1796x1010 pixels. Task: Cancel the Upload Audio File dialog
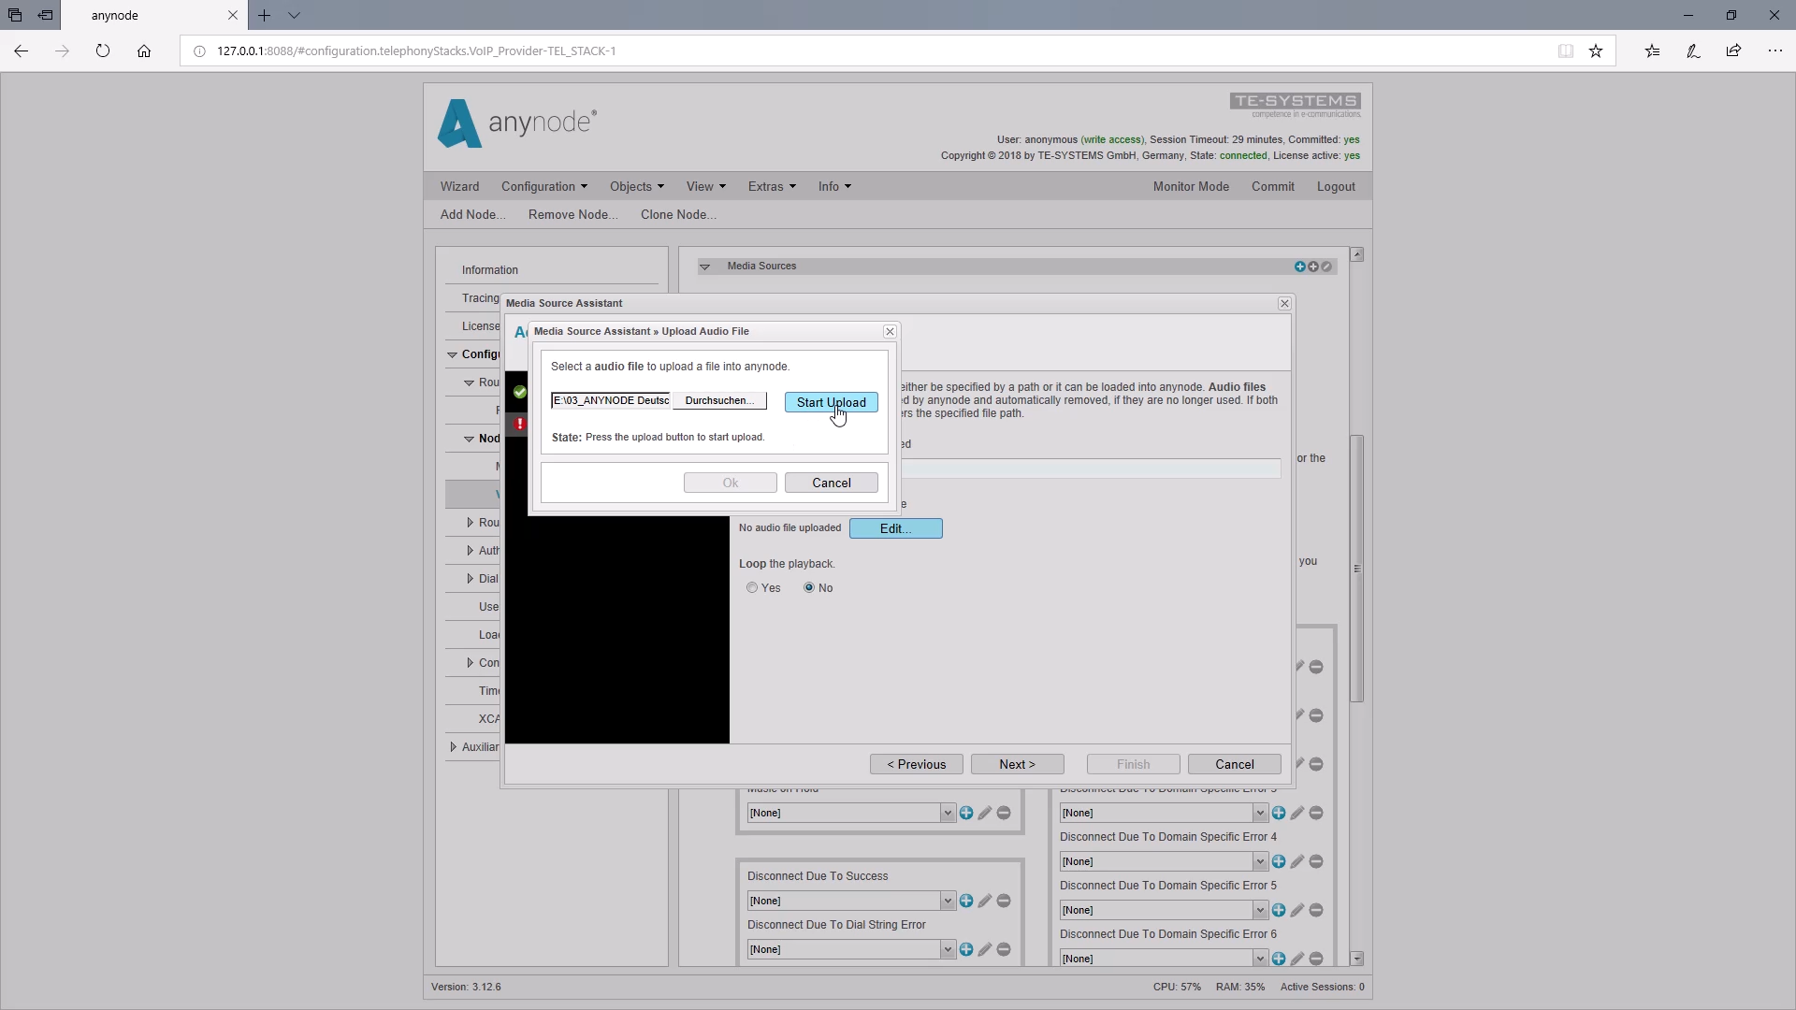click(831, 483)
